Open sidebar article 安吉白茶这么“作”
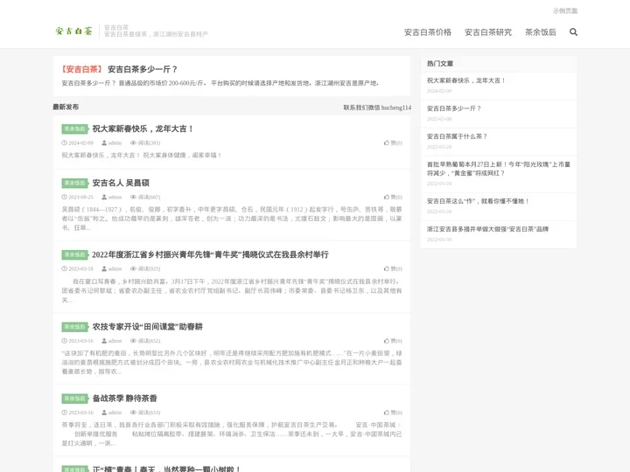The height and width of the screenshot is (472, 630). pyautogui.click(x=478, y=201)
